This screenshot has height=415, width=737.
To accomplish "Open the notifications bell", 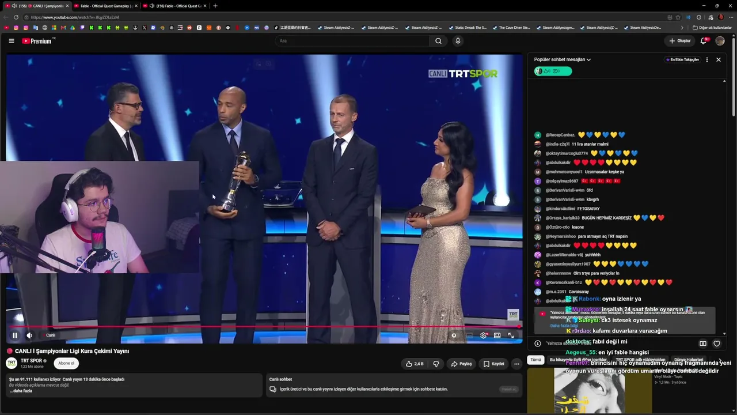I will pos(704,41).
